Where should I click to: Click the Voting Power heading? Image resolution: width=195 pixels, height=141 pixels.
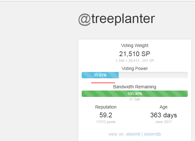tap(135, 68)
